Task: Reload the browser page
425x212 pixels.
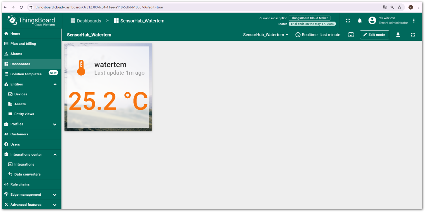Action: coord(21,7)
